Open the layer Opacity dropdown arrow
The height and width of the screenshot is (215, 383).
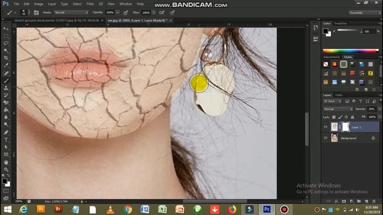[379, 109]
